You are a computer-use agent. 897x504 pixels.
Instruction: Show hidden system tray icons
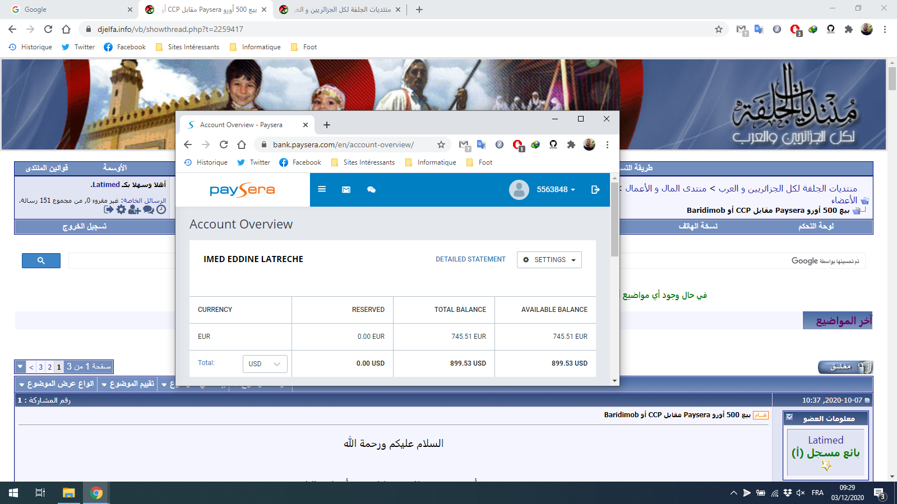[733, 493]
